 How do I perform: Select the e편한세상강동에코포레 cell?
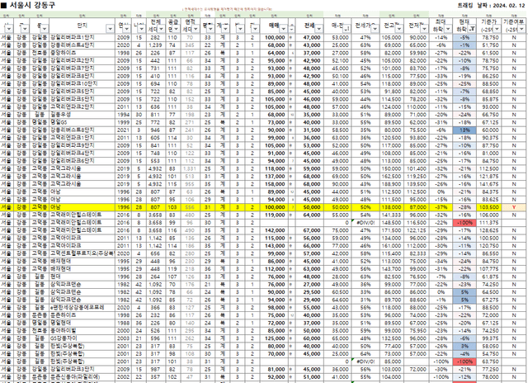[x=82, y=308]
